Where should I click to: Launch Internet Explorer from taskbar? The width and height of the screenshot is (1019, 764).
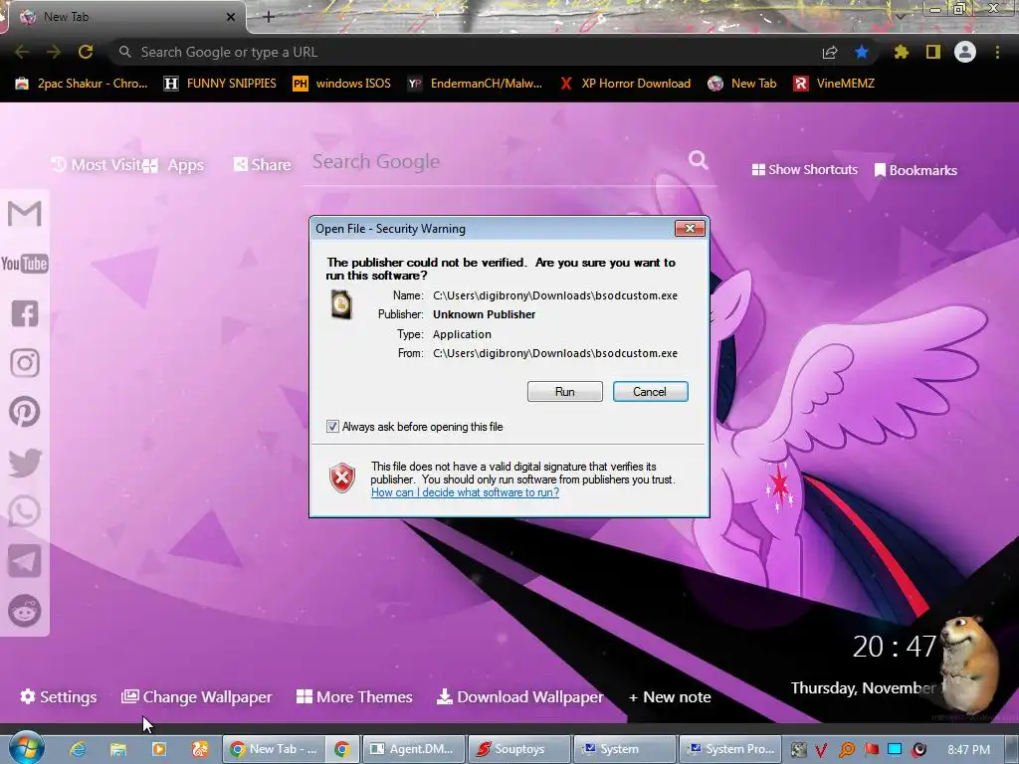coord(78,749)
